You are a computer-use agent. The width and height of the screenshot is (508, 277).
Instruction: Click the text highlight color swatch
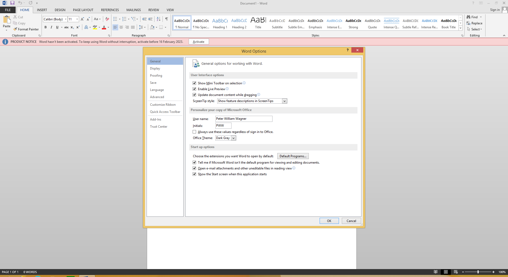tap(95, 27)
